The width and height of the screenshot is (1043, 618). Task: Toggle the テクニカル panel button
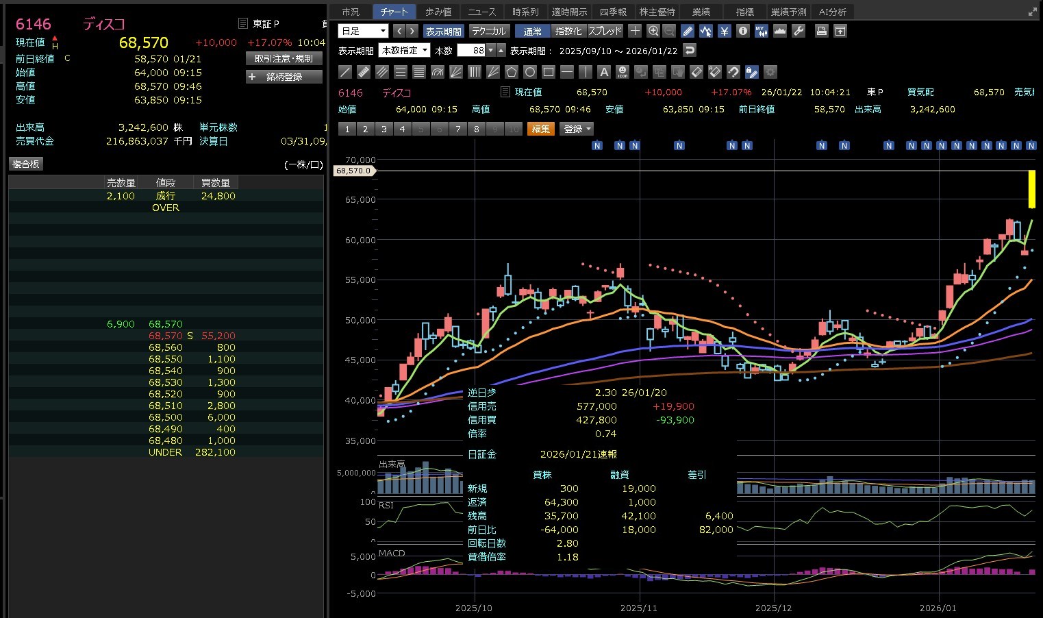[489, 31]
